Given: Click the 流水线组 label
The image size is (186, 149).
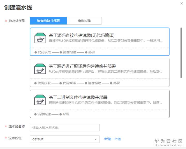Looking at the screenshot, I should click(15, 138).
